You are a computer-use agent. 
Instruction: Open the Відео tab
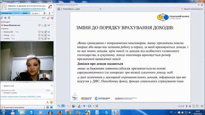point(25,13)
